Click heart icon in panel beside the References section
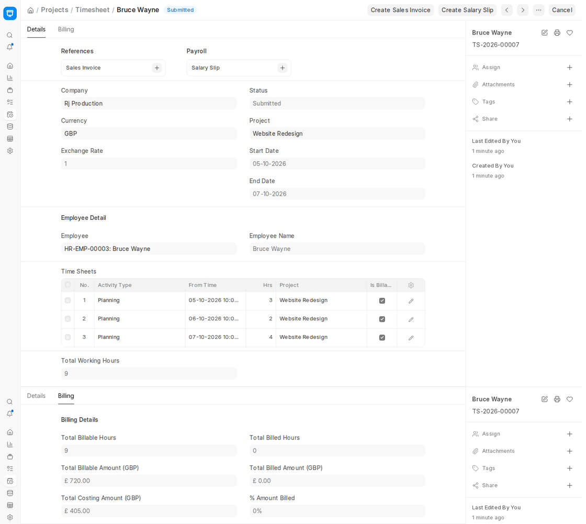The height and width of the screenshot is (524, 586). click(570, 32)
